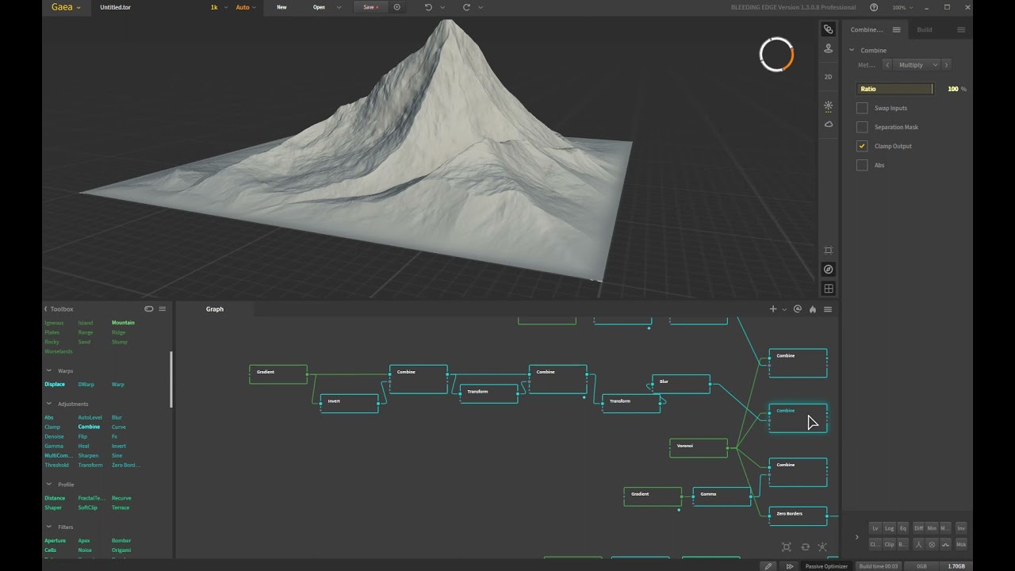The width and height of the screenshot is (1015, 571).
Task: Click the New button
Action: tap(282, 7)
